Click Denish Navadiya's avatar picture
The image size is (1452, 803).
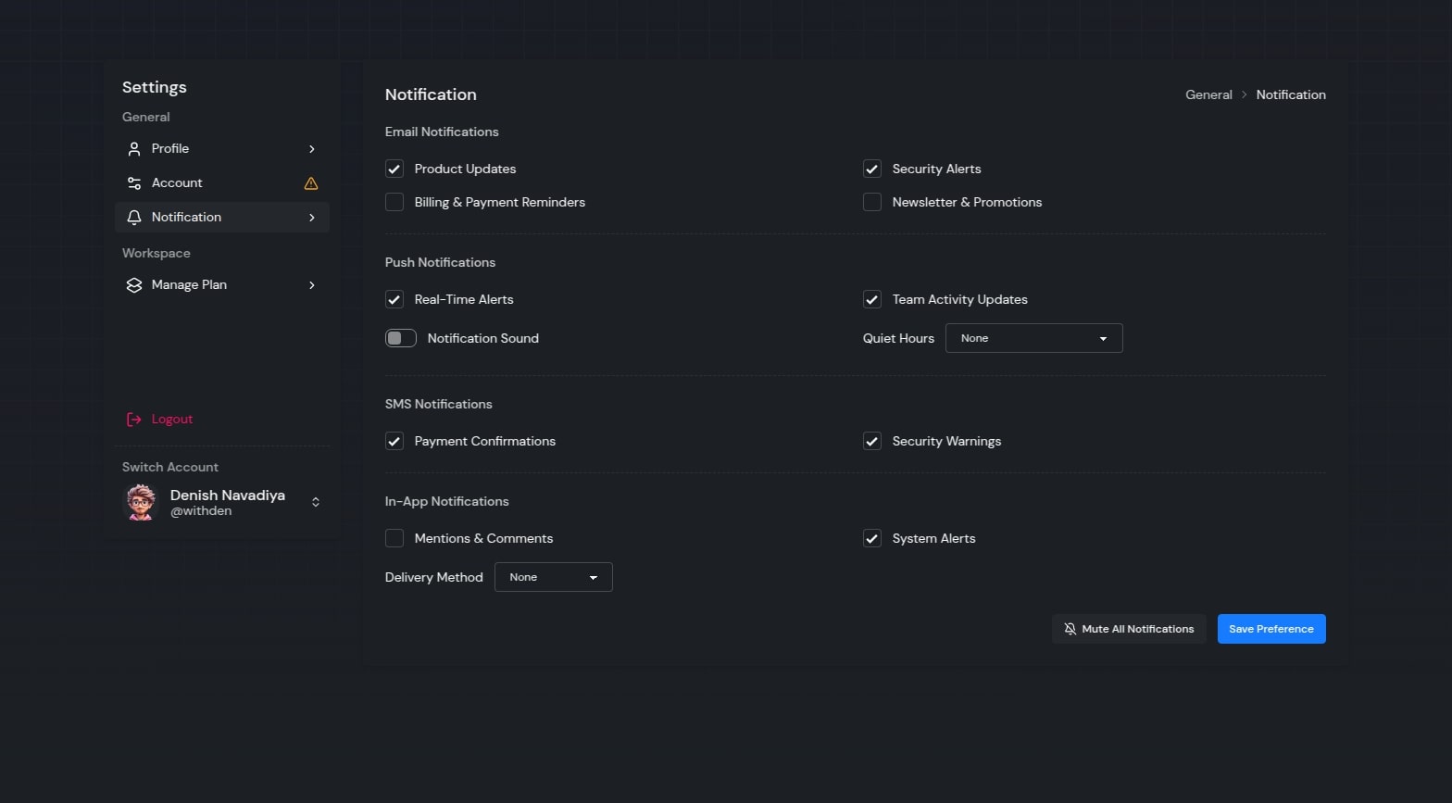click(x=141, y=503)
